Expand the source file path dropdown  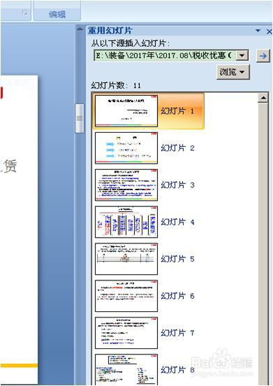click(x=242, y=55)
